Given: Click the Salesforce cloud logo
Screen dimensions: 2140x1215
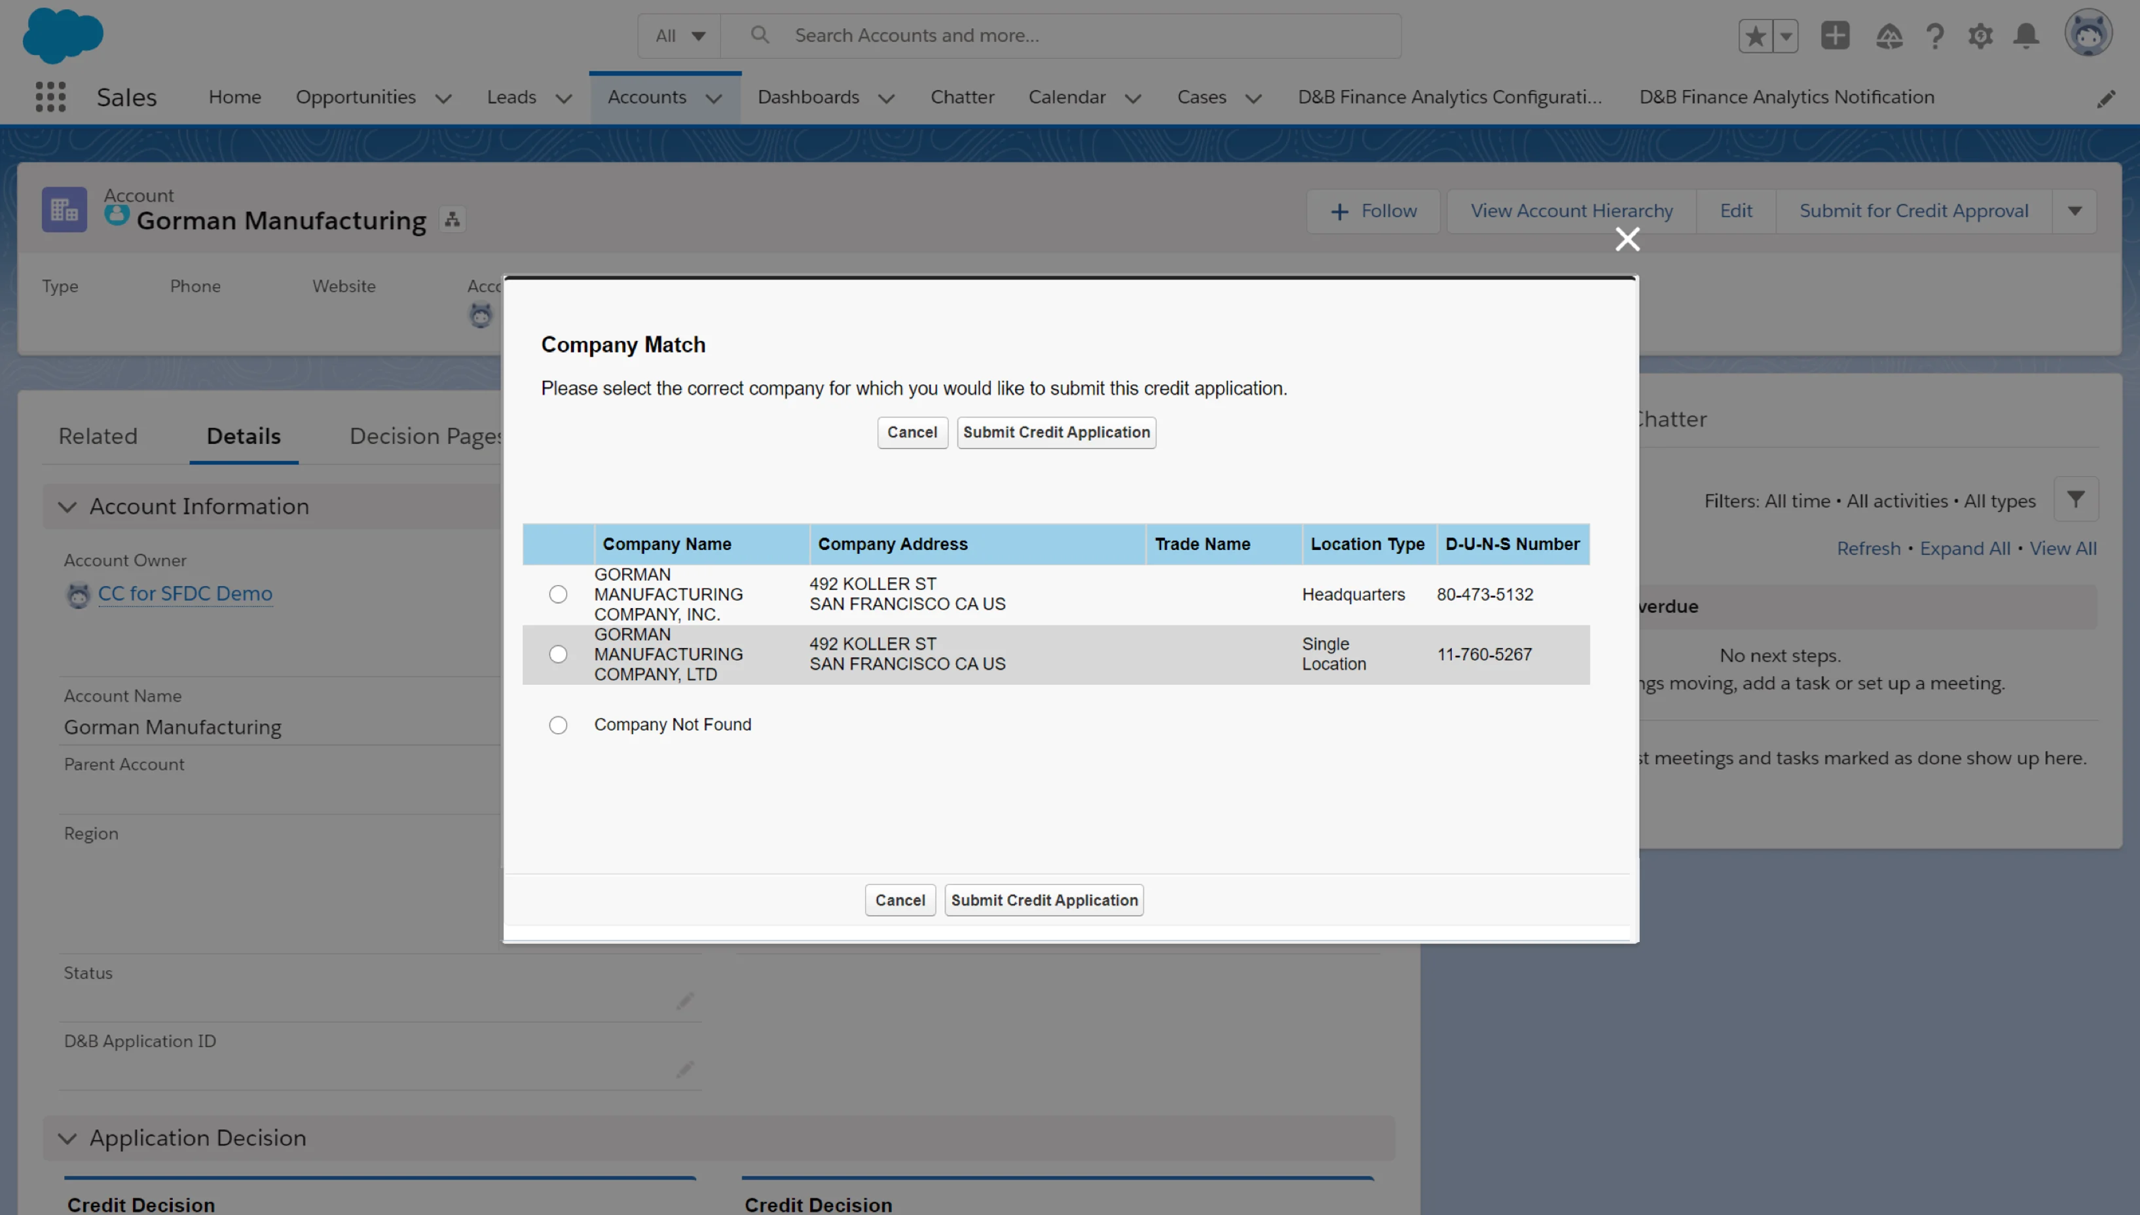Looking at the screenshot, I should 63,35.
